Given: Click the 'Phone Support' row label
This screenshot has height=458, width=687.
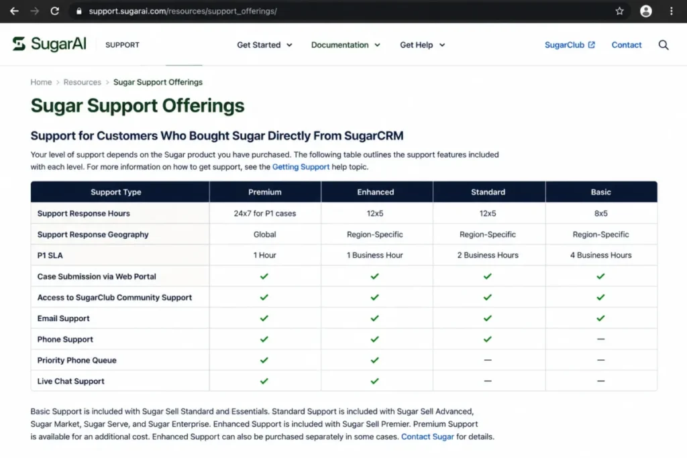Looking at the screenshot, I should coord(65,339).
